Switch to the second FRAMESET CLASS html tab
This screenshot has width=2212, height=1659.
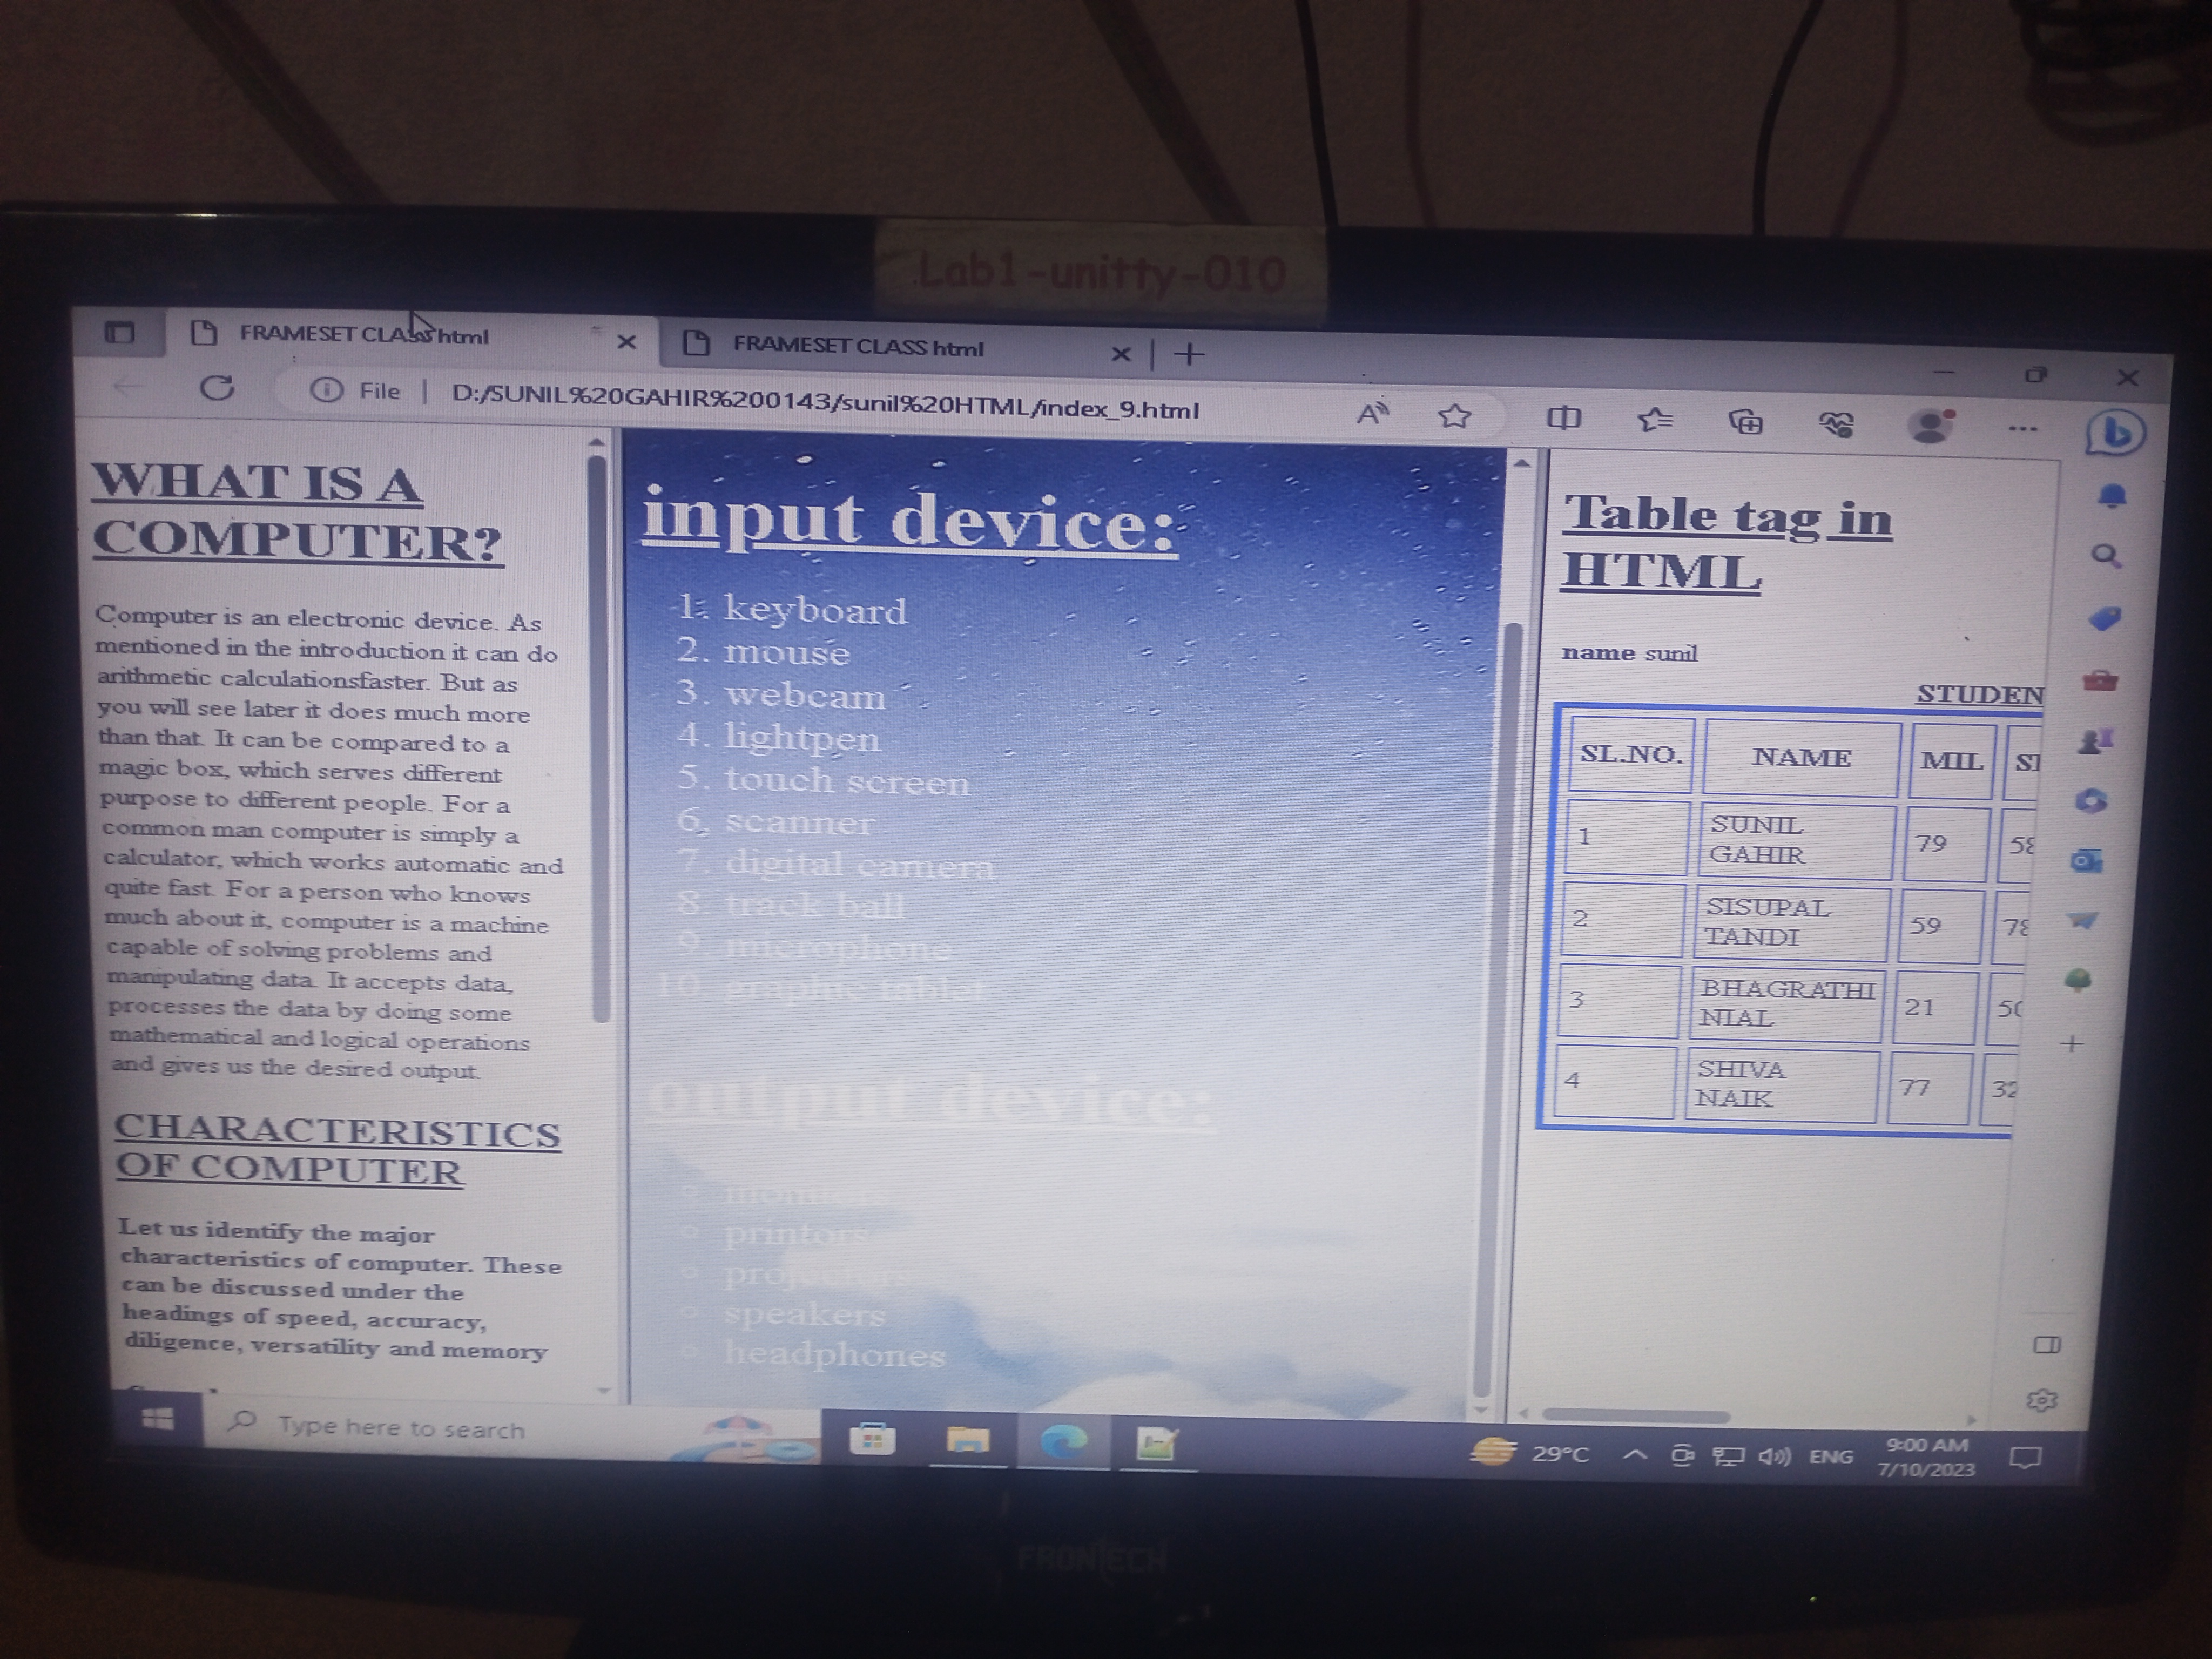coord(858,347)
